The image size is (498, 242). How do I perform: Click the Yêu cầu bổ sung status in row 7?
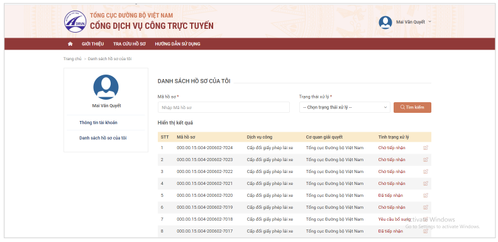click(394, 219)
